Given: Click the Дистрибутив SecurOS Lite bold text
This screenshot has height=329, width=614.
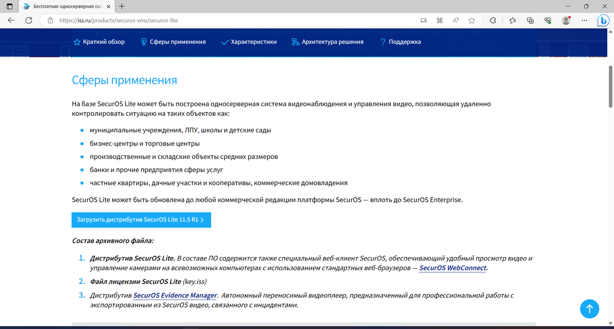Looking at the screenshot, I should [133, 257].
